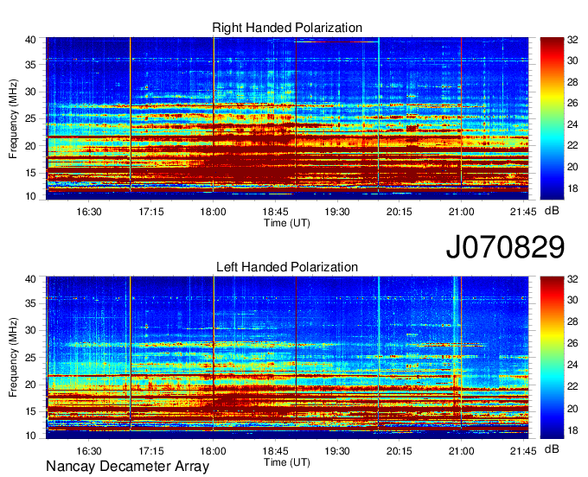Click the Left Handed Polarization spectrogram image
The width and height of the screenshot is (588, 477).
tap(287, 358)
